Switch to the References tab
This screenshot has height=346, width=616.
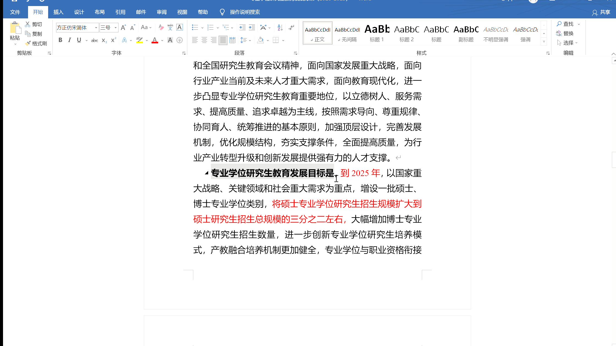tap(120, 12)
